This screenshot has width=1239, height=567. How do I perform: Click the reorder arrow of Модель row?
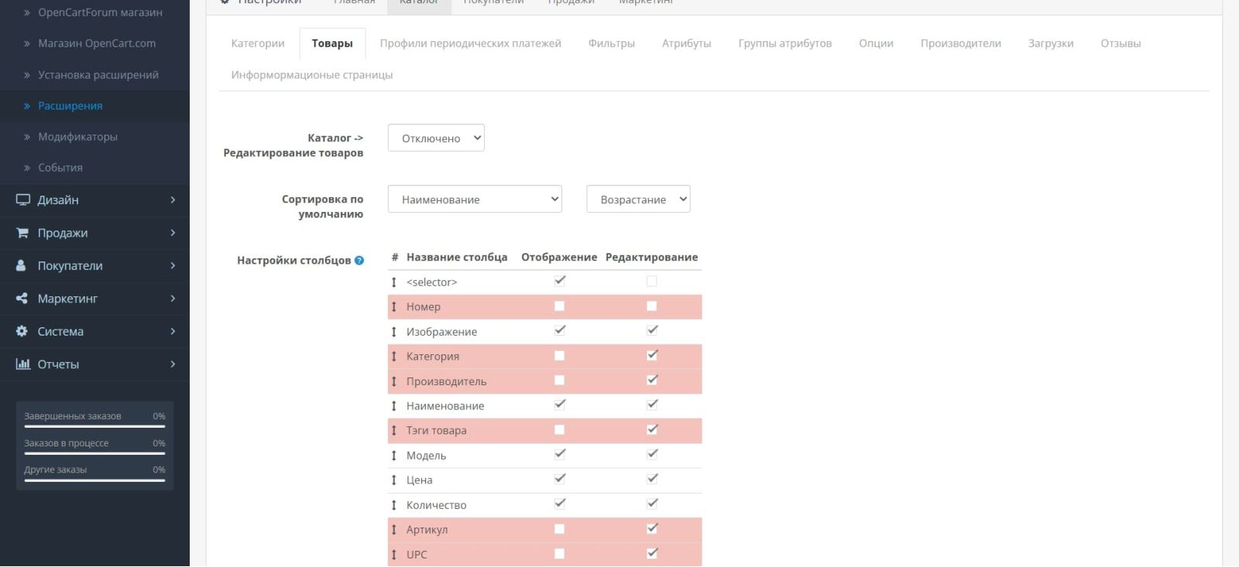pos(394,456)
